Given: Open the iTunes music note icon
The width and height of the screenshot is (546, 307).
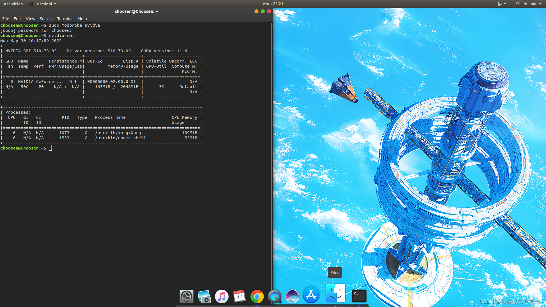Looking at the screenshot, I should click(x=222, y=296).
